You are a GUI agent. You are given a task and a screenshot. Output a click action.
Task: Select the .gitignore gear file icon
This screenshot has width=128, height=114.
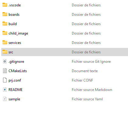click(5, 61)
